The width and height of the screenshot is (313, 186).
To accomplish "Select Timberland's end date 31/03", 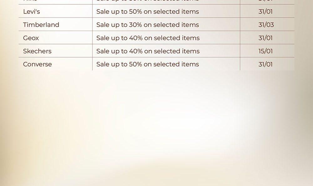I will 266,25.
